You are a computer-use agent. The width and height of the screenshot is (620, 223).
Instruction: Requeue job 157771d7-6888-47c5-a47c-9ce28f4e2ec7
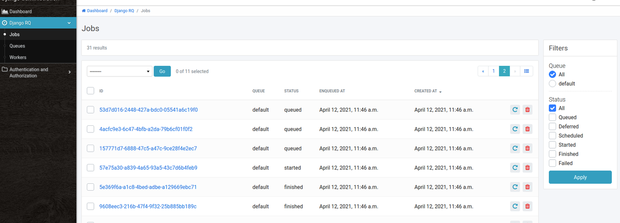pyautogui.click(x=515, y=149)
